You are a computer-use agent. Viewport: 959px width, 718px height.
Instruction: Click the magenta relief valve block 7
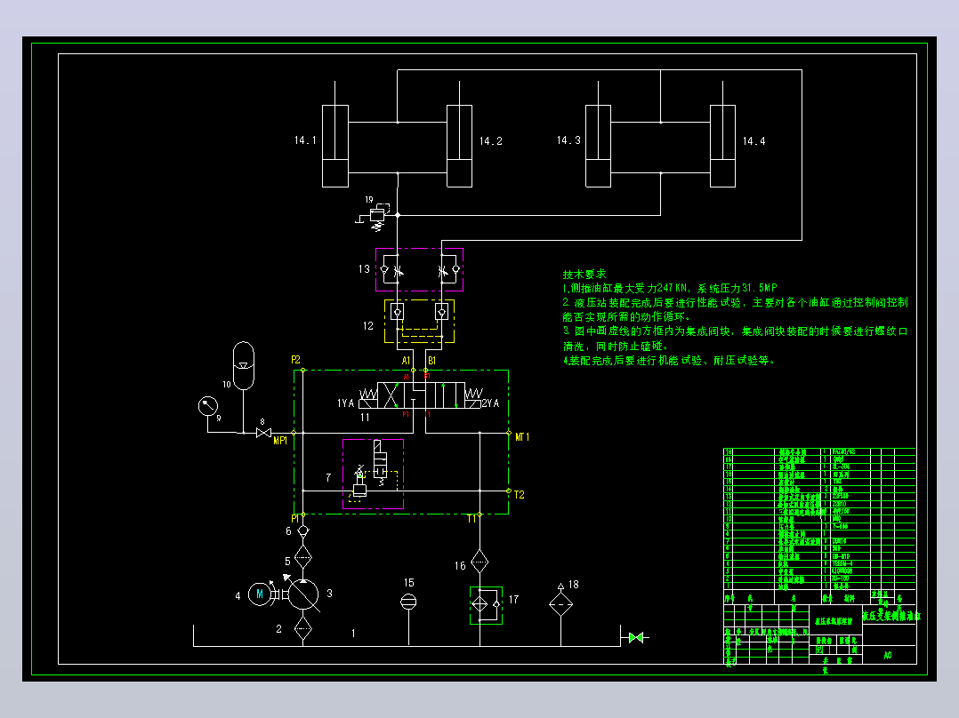[373, 474]
